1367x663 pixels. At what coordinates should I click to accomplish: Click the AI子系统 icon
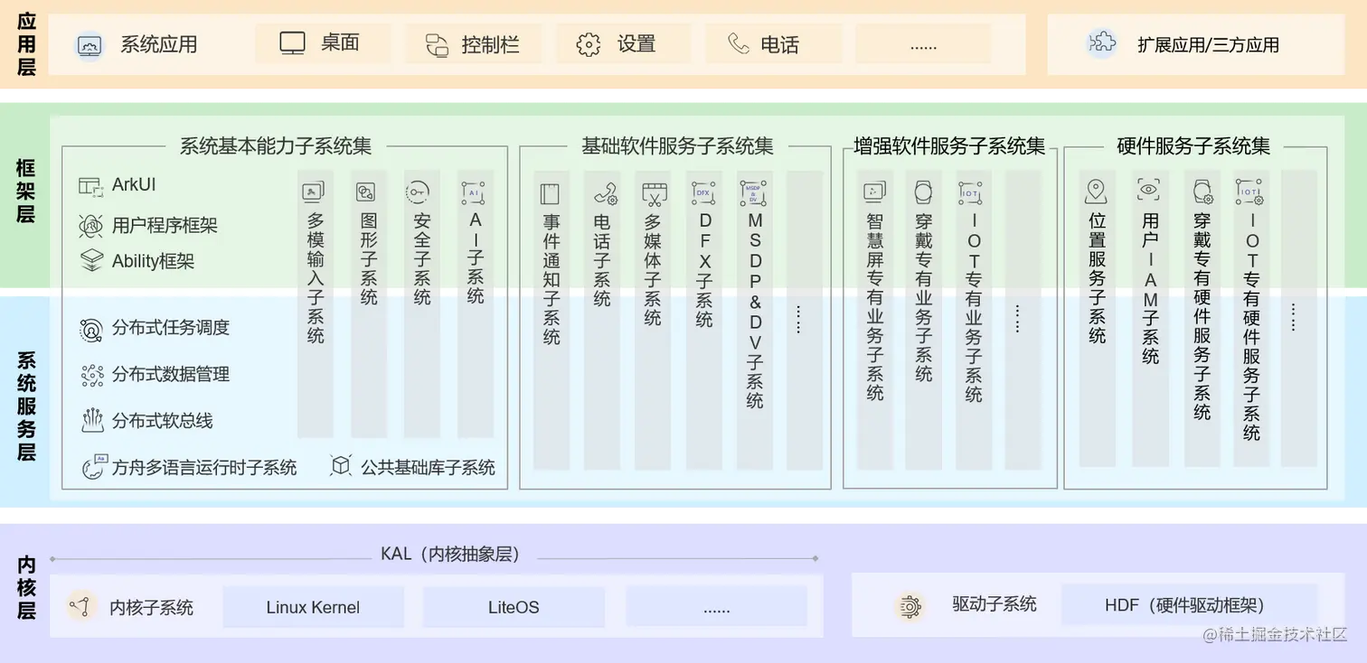pyautogui.click(x=473, y=192)
